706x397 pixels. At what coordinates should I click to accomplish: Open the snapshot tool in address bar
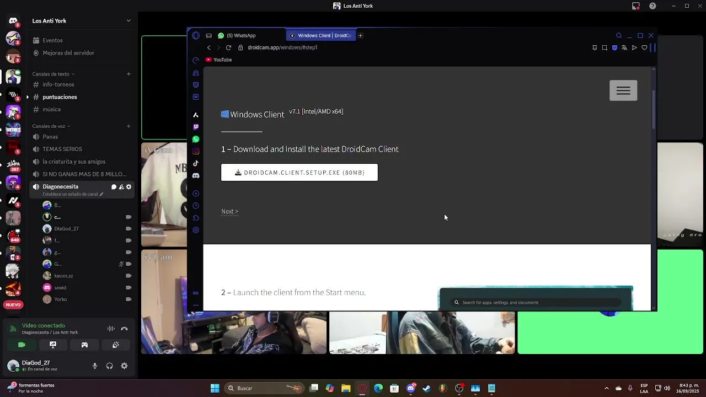point(605,48)
